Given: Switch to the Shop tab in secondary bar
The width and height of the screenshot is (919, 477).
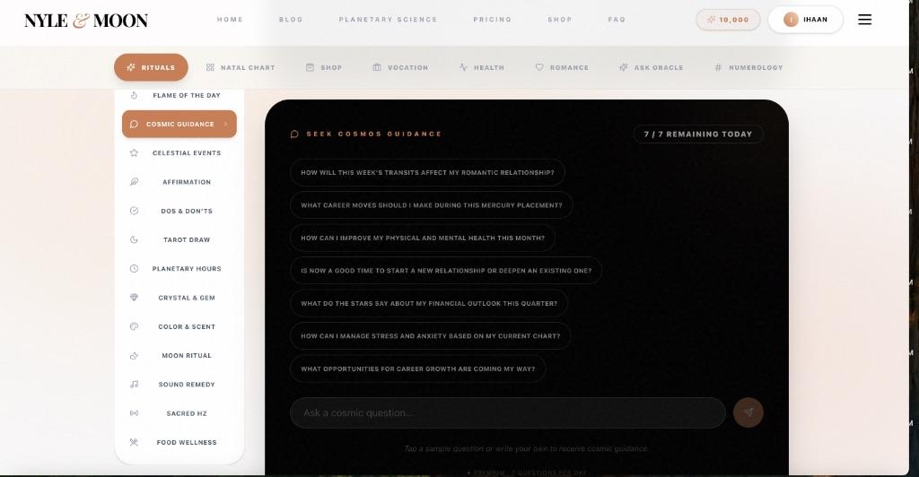Looking at the screenshot, I should click(x=324, y=67).
